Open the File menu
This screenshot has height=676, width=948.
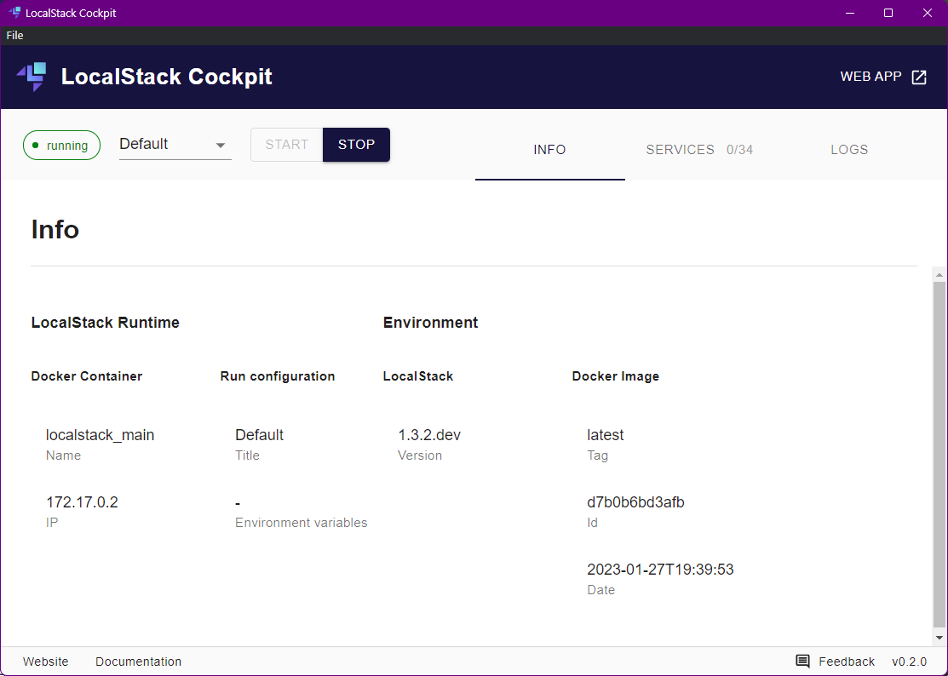14,35
